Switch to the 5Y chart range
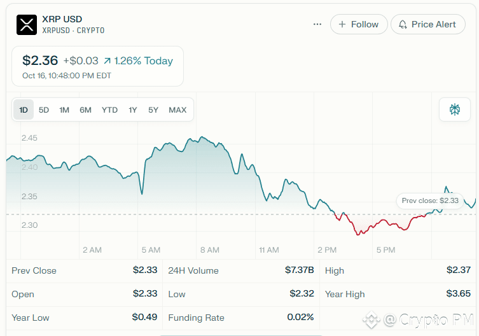This screenshot has height=336, width=479. coord(153,110)
